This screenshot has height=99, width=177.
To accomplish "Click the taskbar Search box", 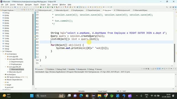I will 51,96.
